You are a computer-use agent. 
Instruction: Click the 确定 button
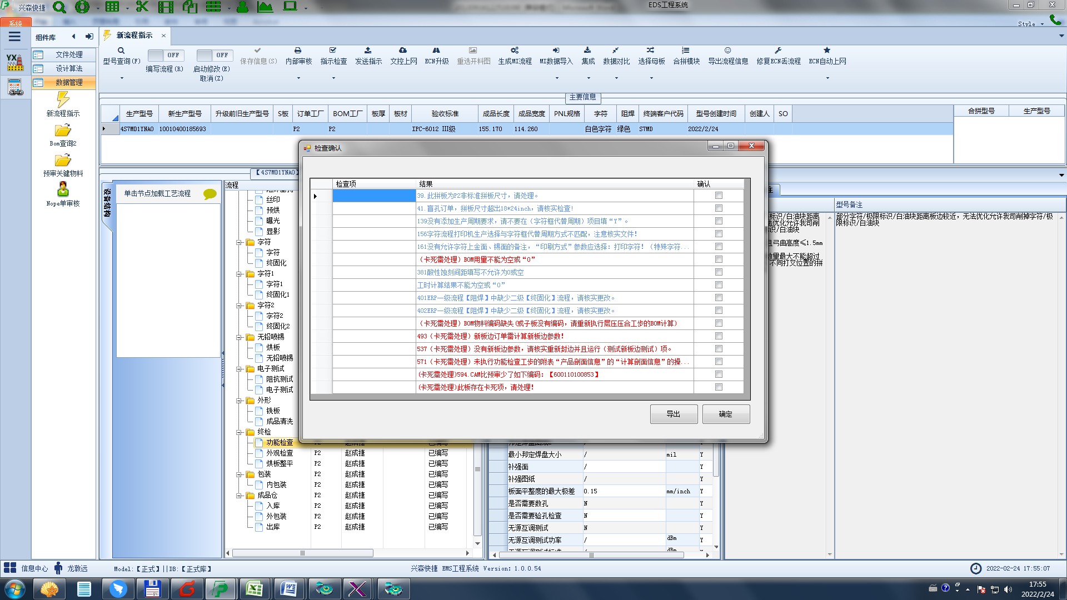click(x=725, y=414)
